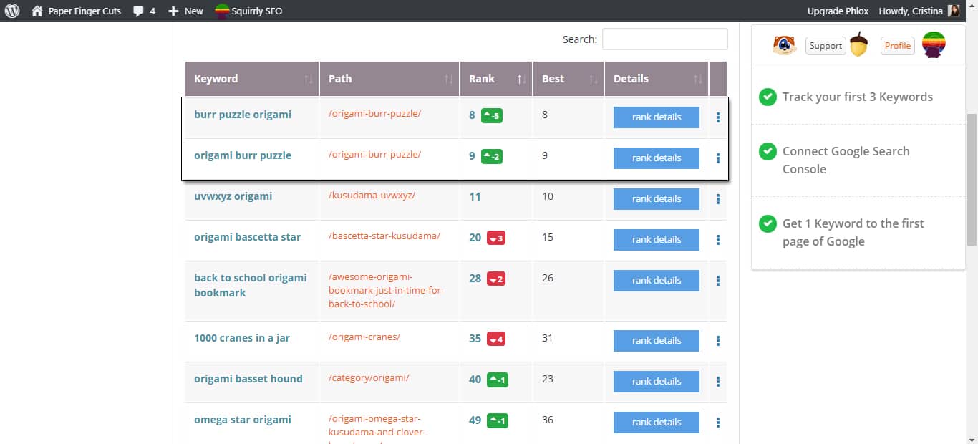Click rank details for uvwxyz origami
Image resolution: width=978 pixels, height=444 pixels.
(657, 199)
